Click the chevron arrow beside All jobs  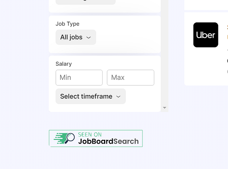(89, 38)
